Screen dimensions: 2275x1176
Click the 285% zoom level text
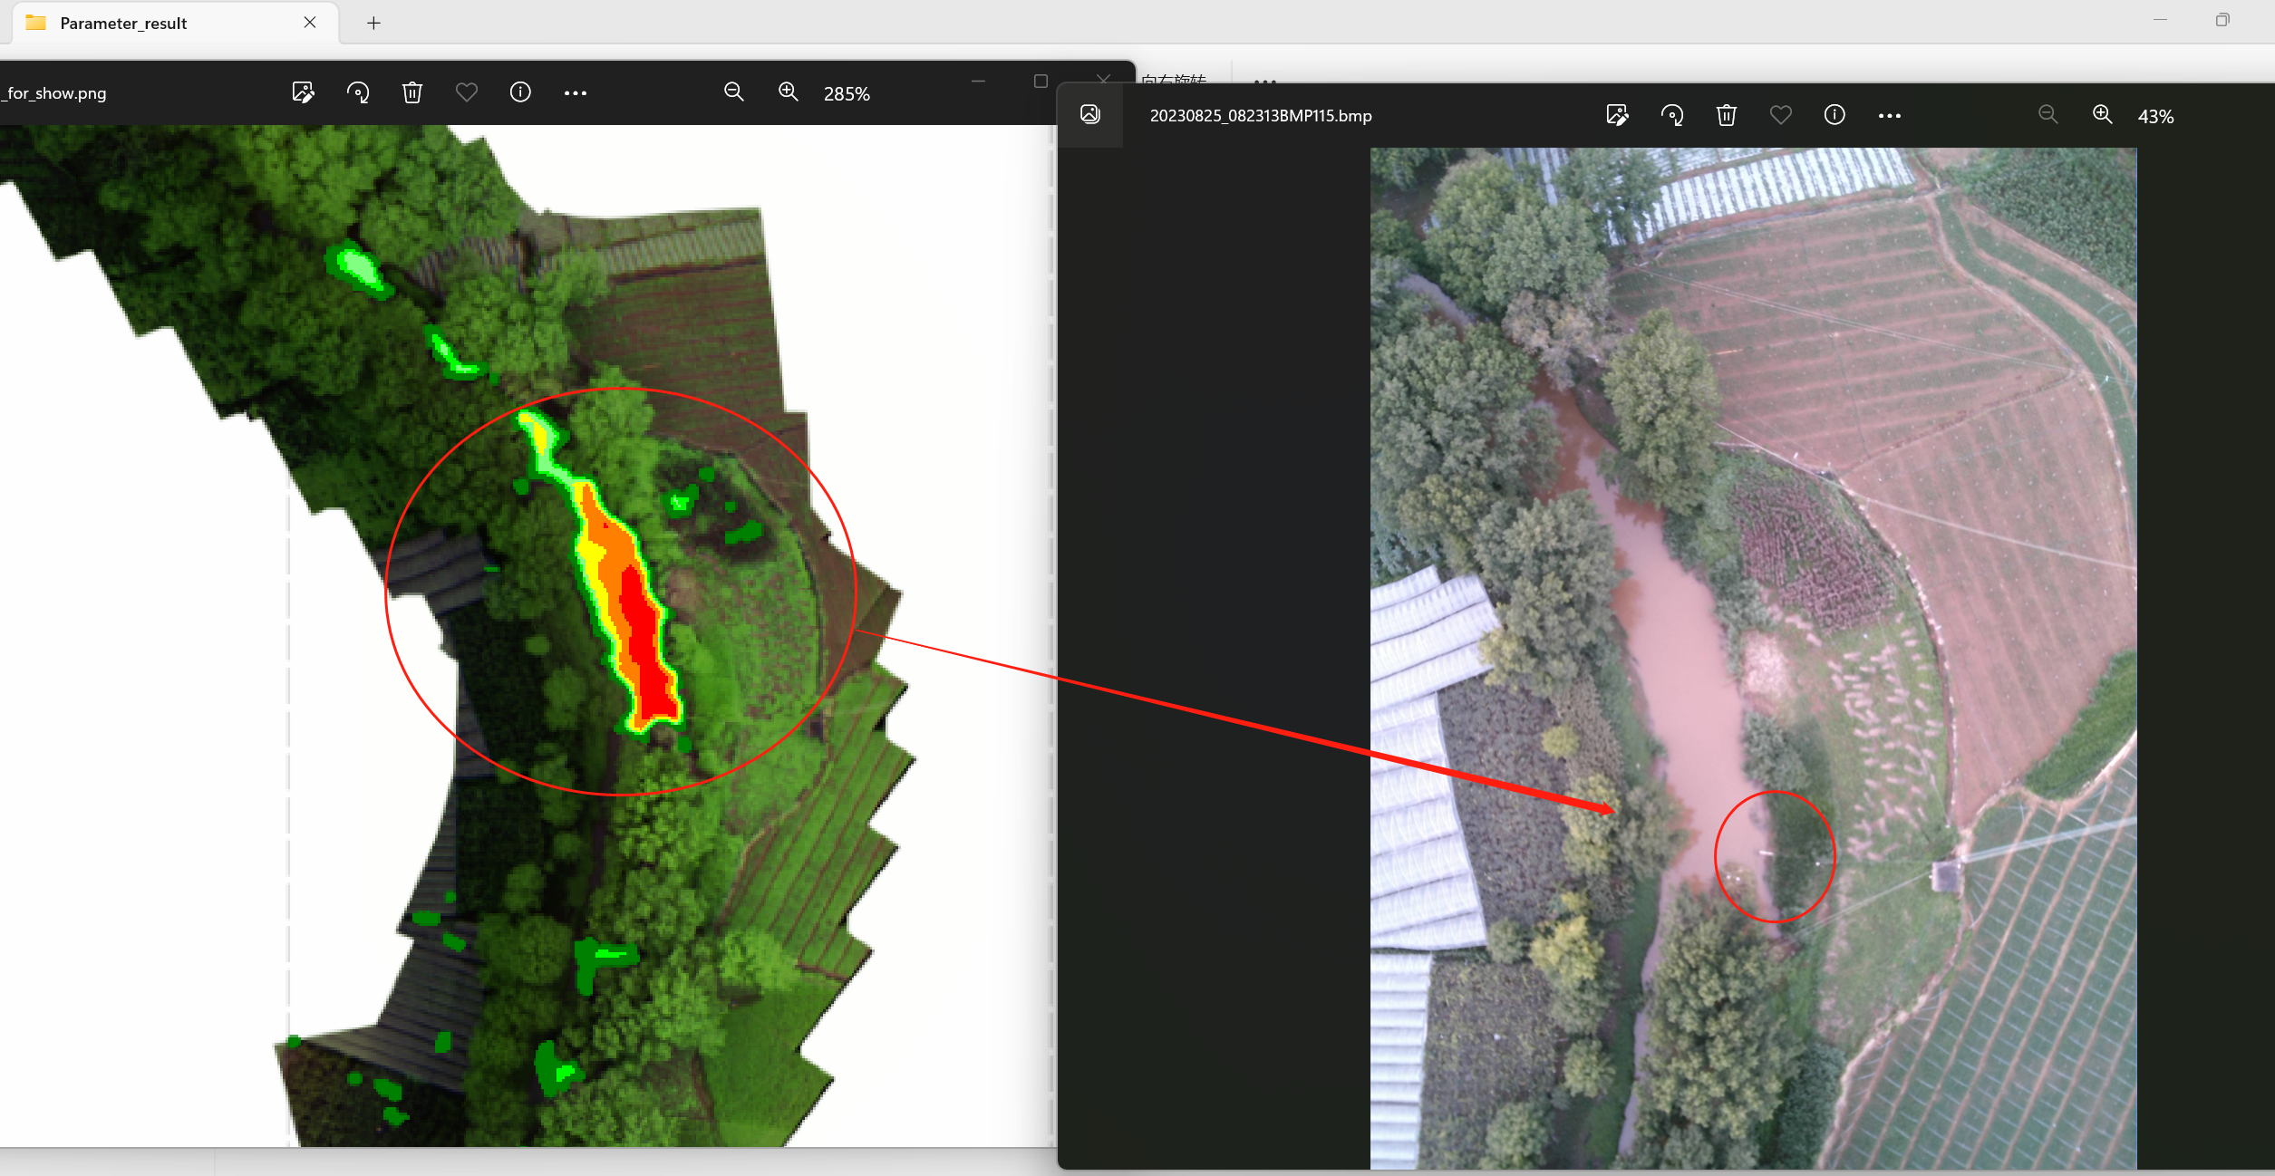847,94
